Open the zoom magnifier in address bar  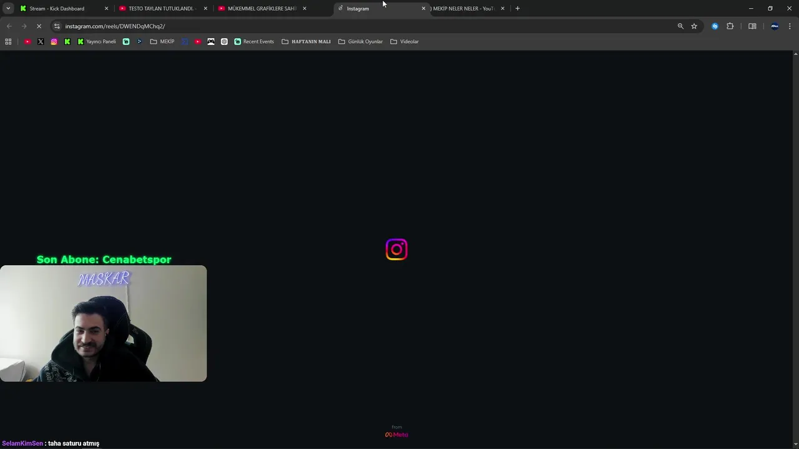tap(680, 26)
